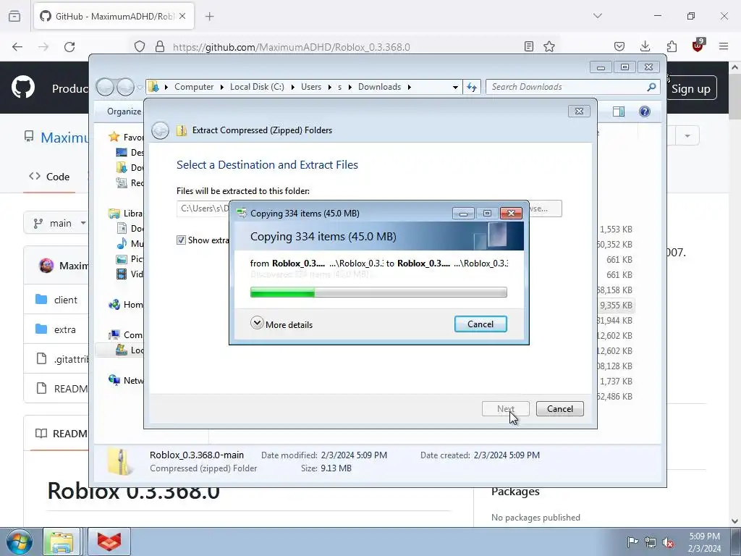This screenshot has height=556, width=741.
Task: Open Explorer help icon
Action: (645, 111)
